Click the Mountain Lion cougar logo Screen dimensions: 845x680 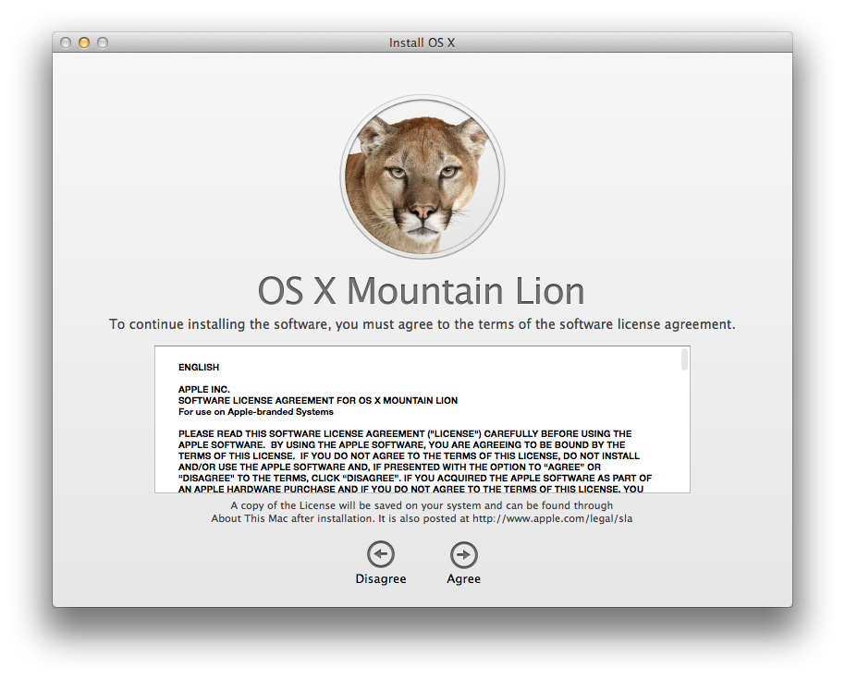(422, 177)
